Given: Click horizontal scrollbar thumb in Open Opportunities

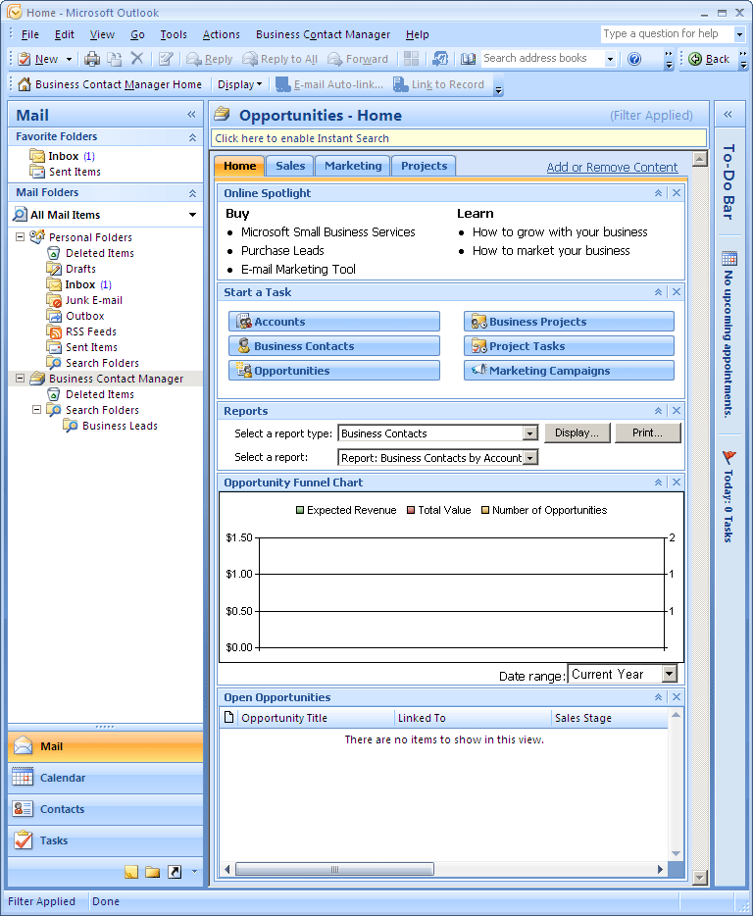Looking at the screenshot, I should click(334, 869).
